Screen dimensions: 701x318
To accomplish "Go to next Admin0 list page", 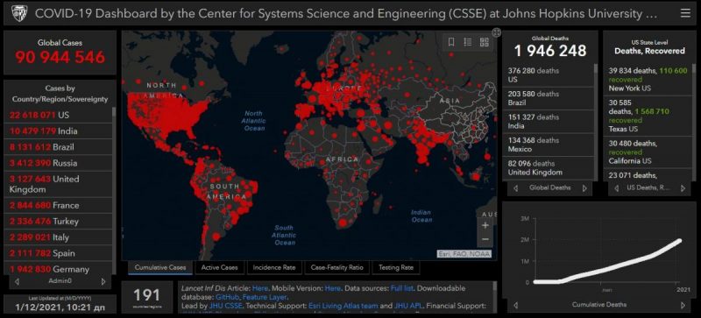I will point(103,282).
